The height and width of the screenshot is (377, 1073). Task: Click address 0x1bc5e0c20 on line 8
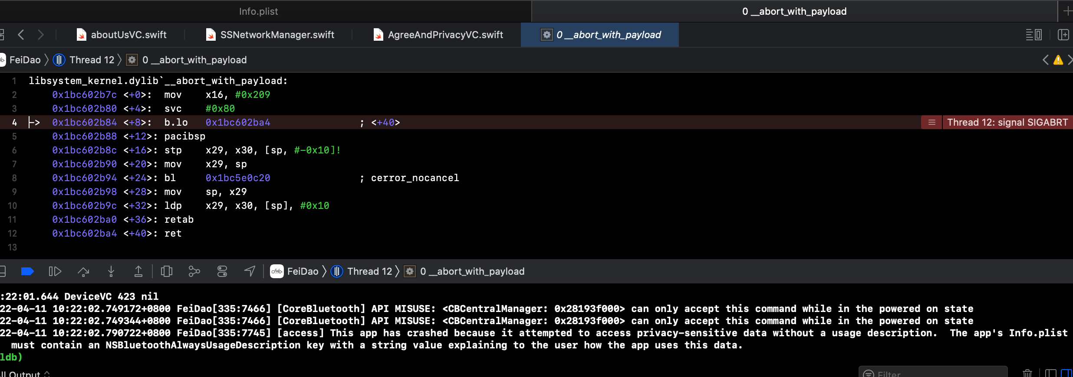click(238, 178)
